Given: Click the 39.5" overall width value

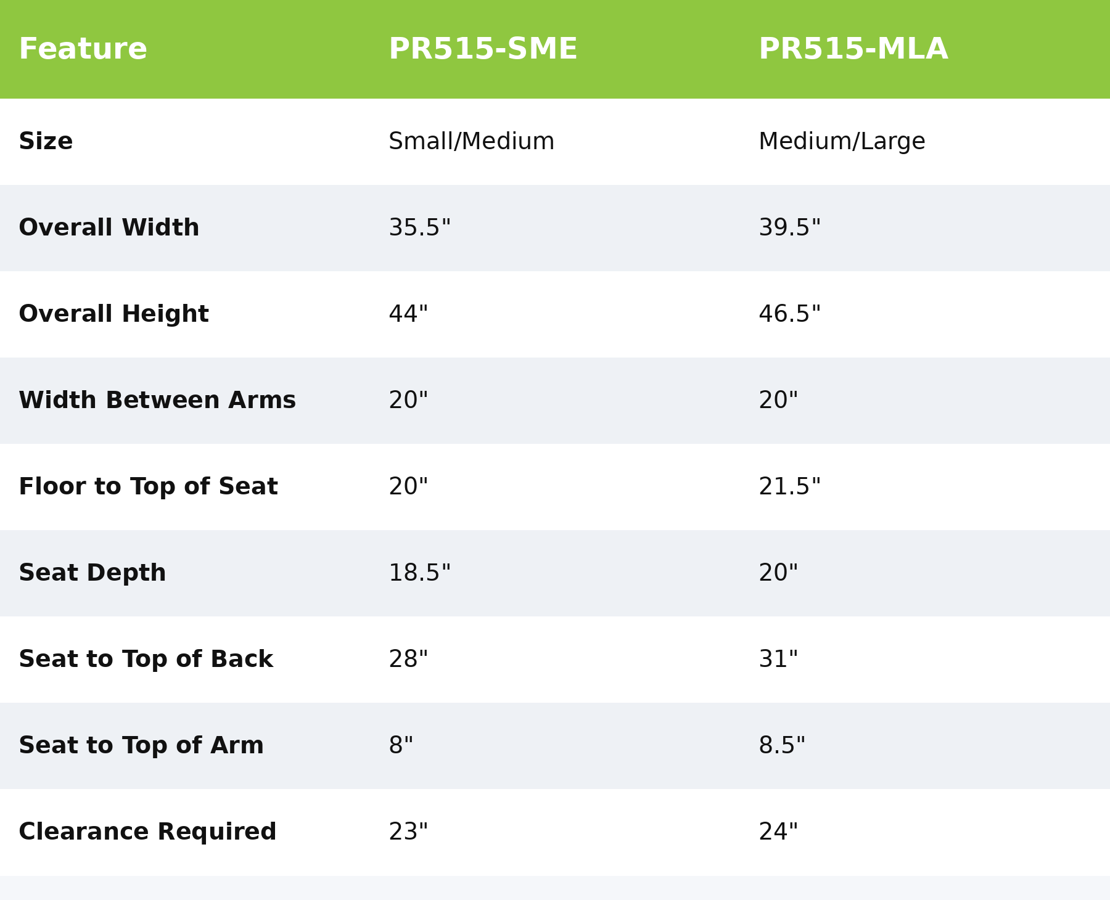Looking at the screenshot, I should [789, 228].
